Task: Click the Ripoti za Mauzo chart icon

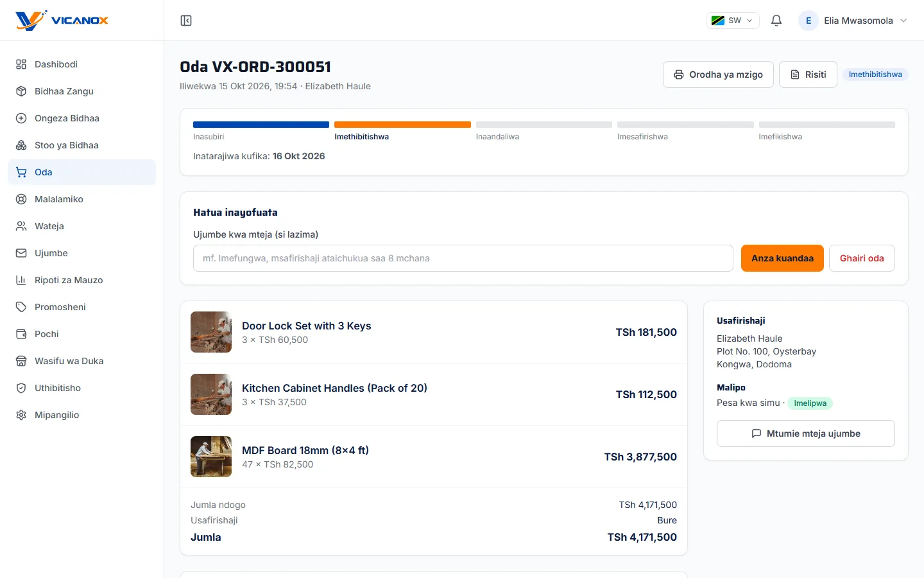Action: point(21,280)
